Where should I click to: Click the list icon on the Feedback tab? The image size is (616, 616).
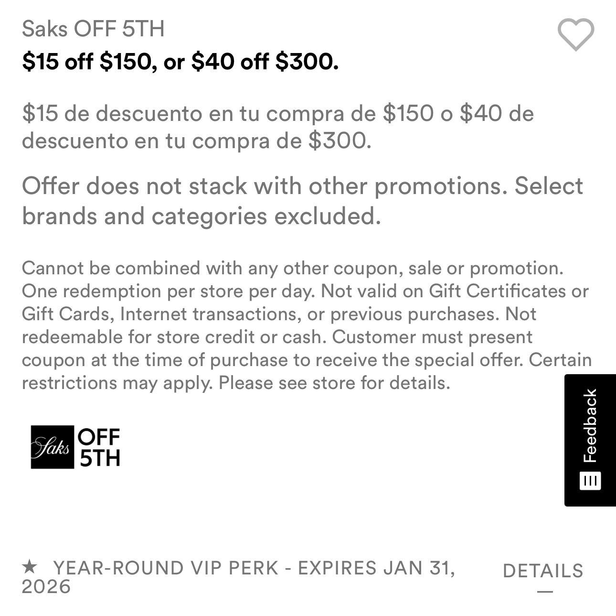coord(590,480)
